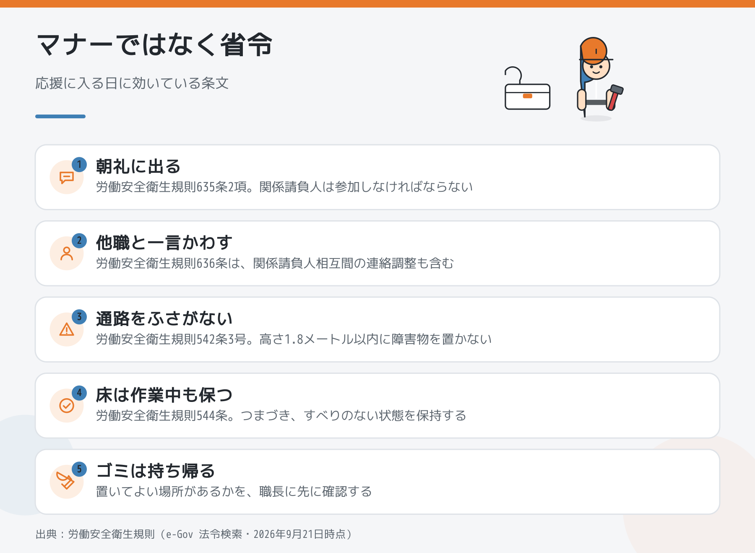The height and width of the screenshot is (553, 755).
Task: Click the description citing 635条2項
Action: tap(284, 187)
